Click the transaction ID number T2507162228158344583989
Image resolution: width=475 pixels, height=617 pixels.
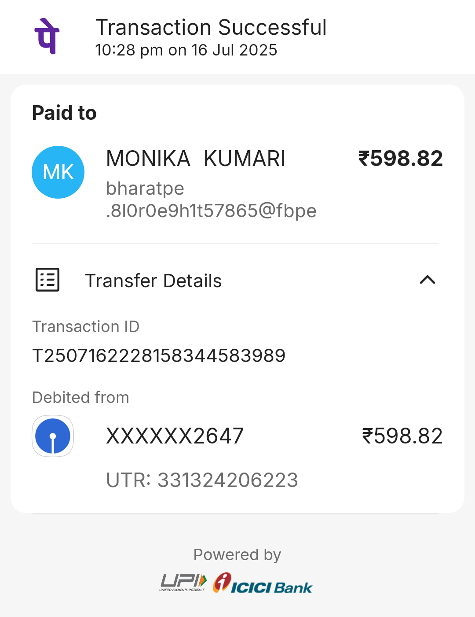[x=159, y=355]
